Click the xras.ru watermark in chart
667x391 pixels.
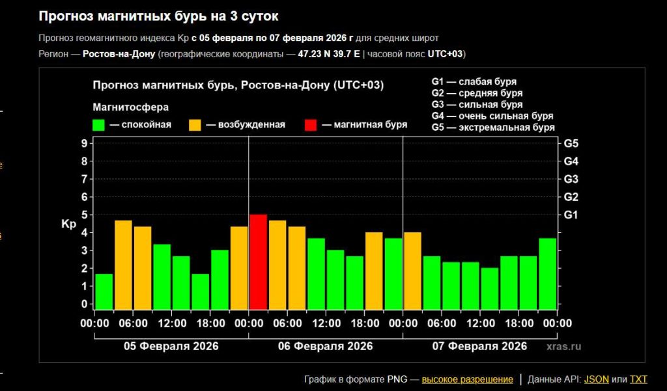pos(563,347)
